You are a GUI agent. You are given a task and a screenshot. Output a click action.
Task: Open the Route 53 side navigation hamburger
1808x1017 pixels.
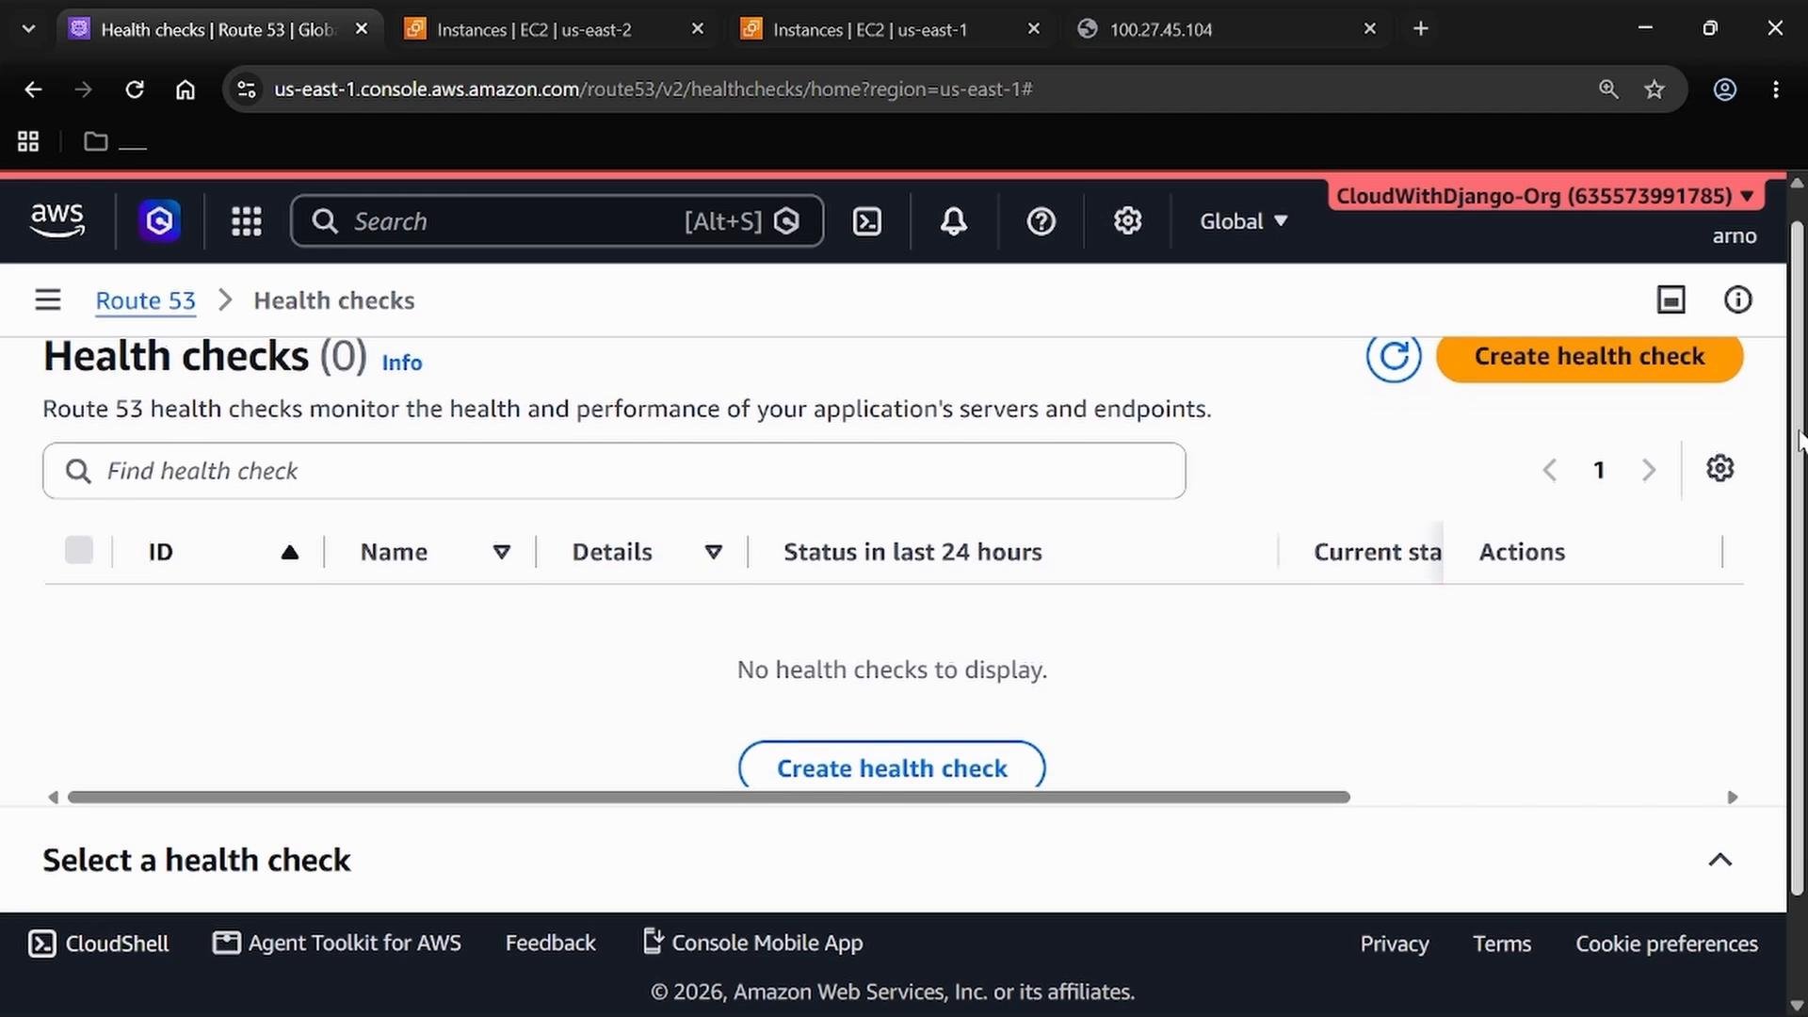click(x=48, y=300)
